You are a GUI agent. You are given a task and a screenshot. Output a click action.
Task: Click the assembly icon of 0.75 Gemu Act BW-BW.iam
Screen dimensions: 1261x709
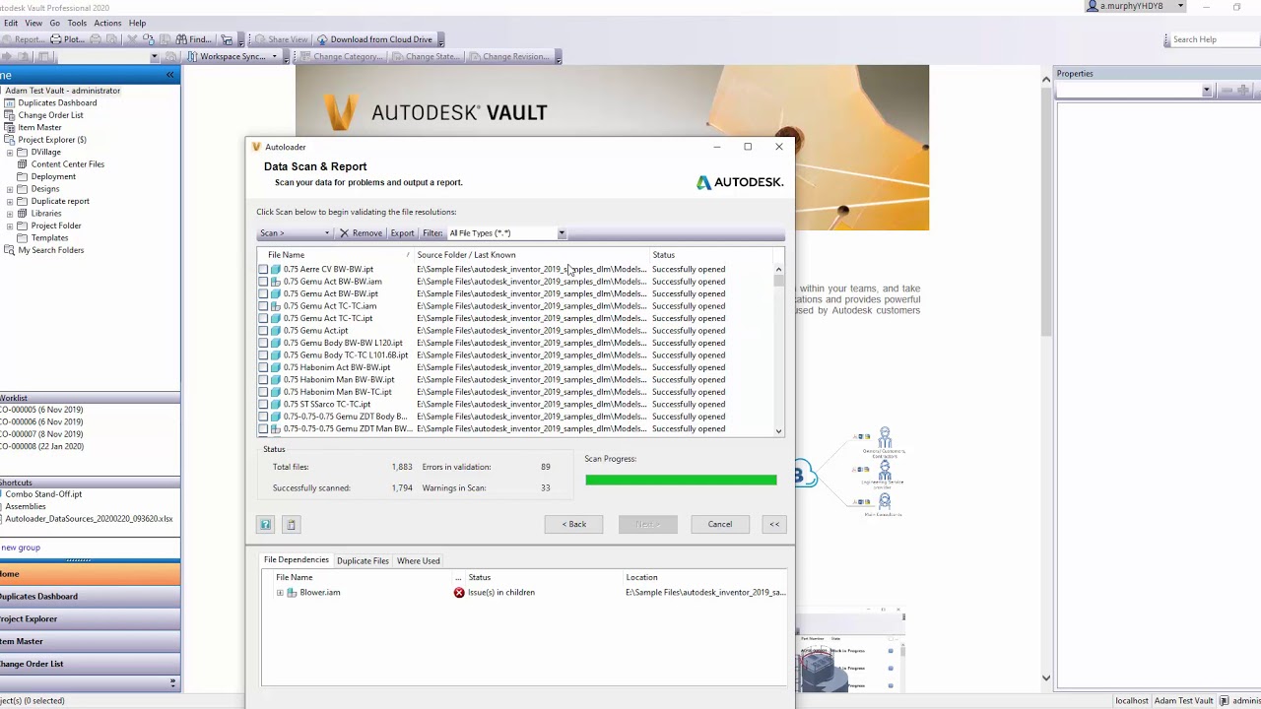click(x=276, y=282)
